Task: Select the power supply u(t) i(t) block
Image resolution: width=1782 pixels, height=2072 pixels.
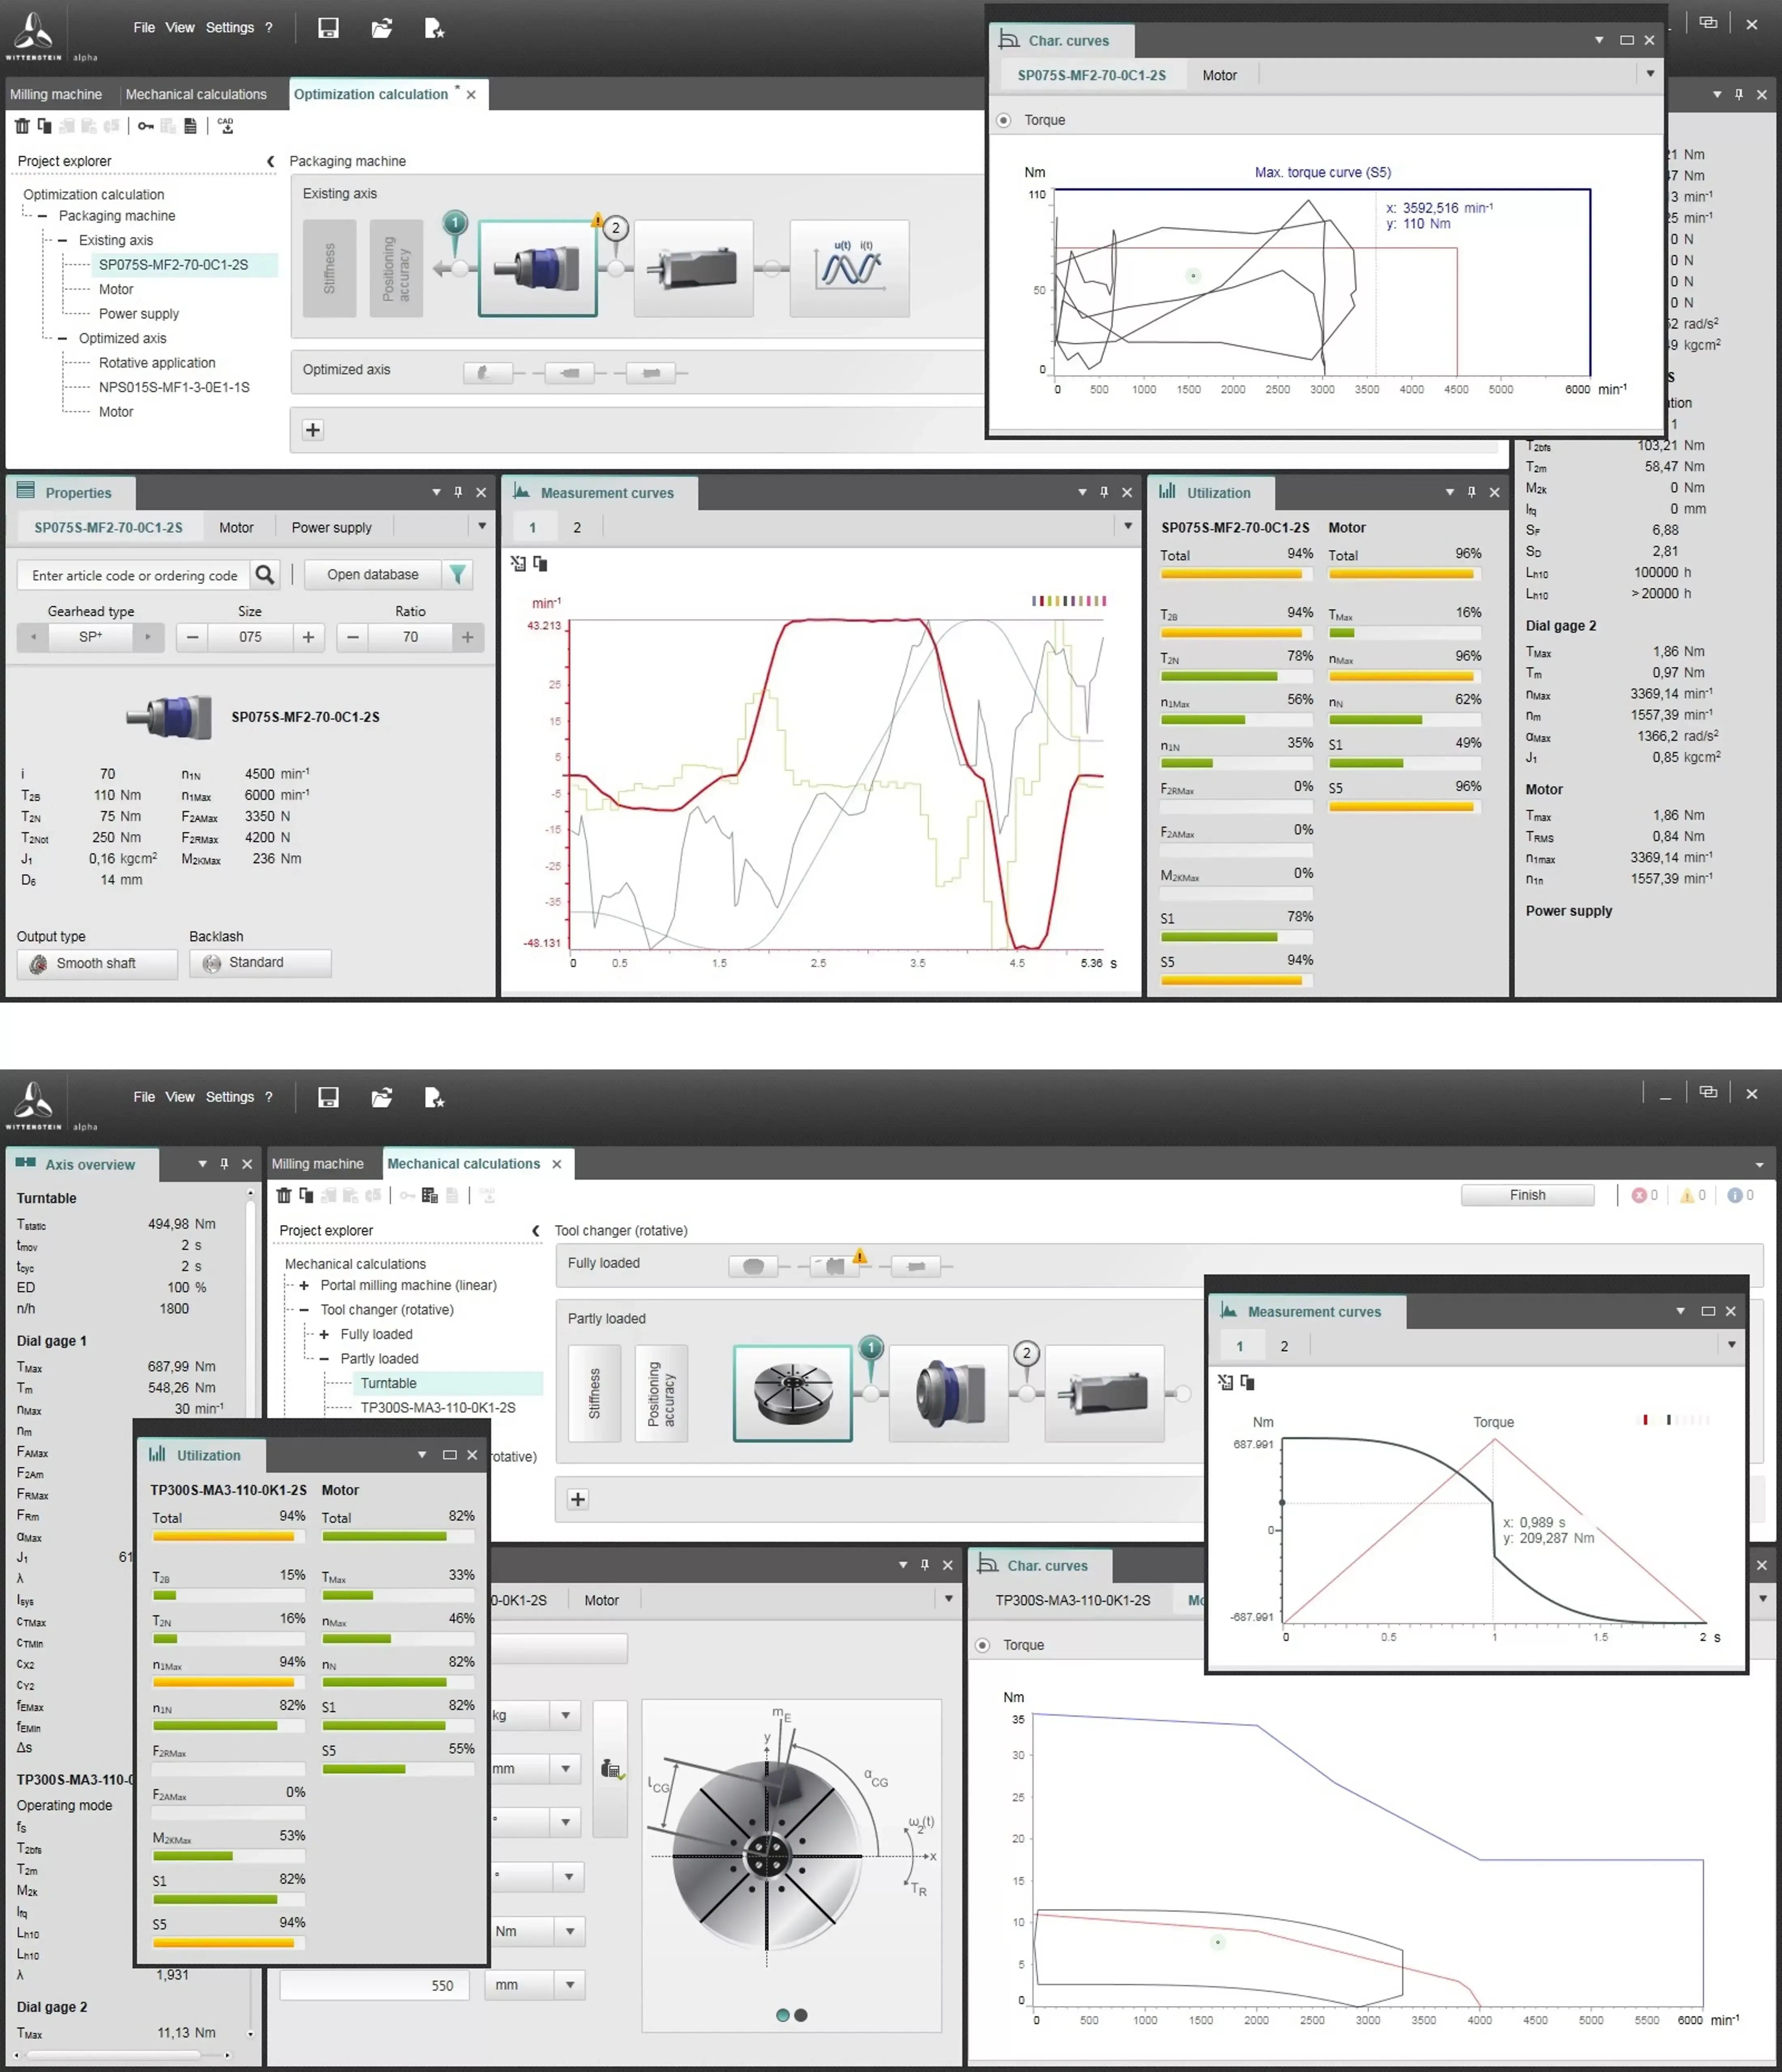Action: point(850,268)
